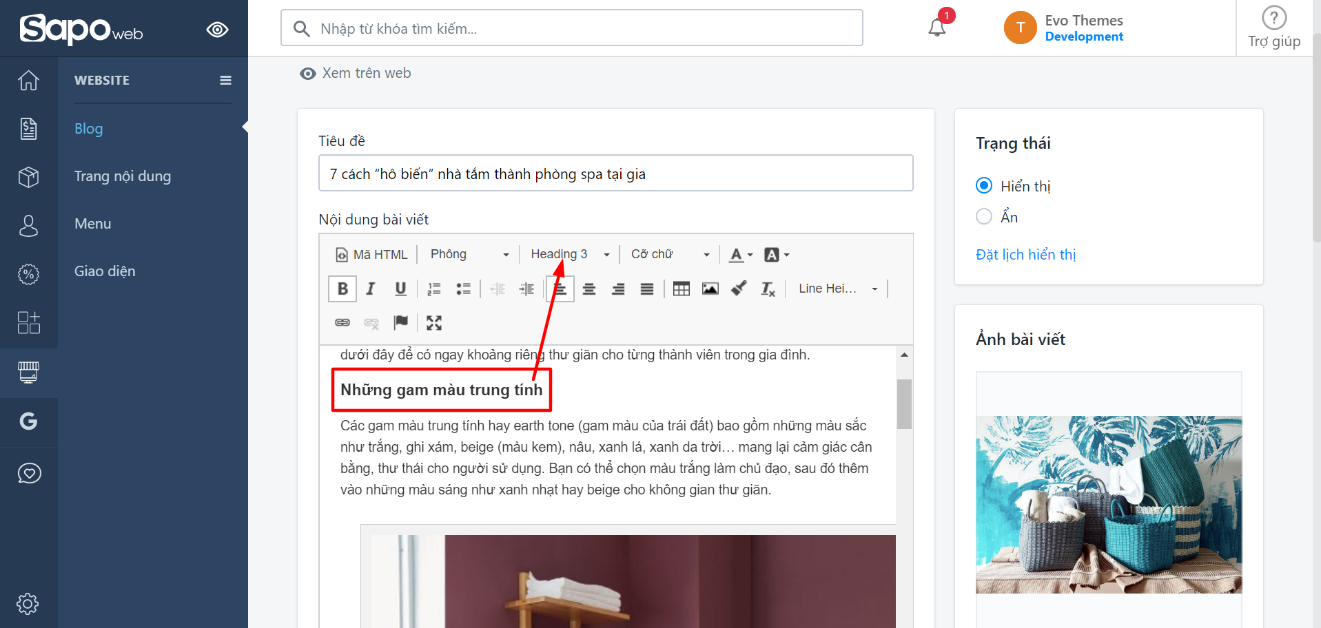This screenshot has height=628, width=1321.
Task: Toggle left text alignment
Action: [560, 289]
